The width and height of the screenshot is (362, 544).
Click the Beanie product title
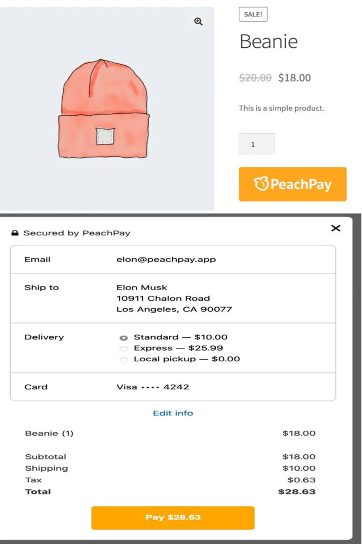(269, 42)
